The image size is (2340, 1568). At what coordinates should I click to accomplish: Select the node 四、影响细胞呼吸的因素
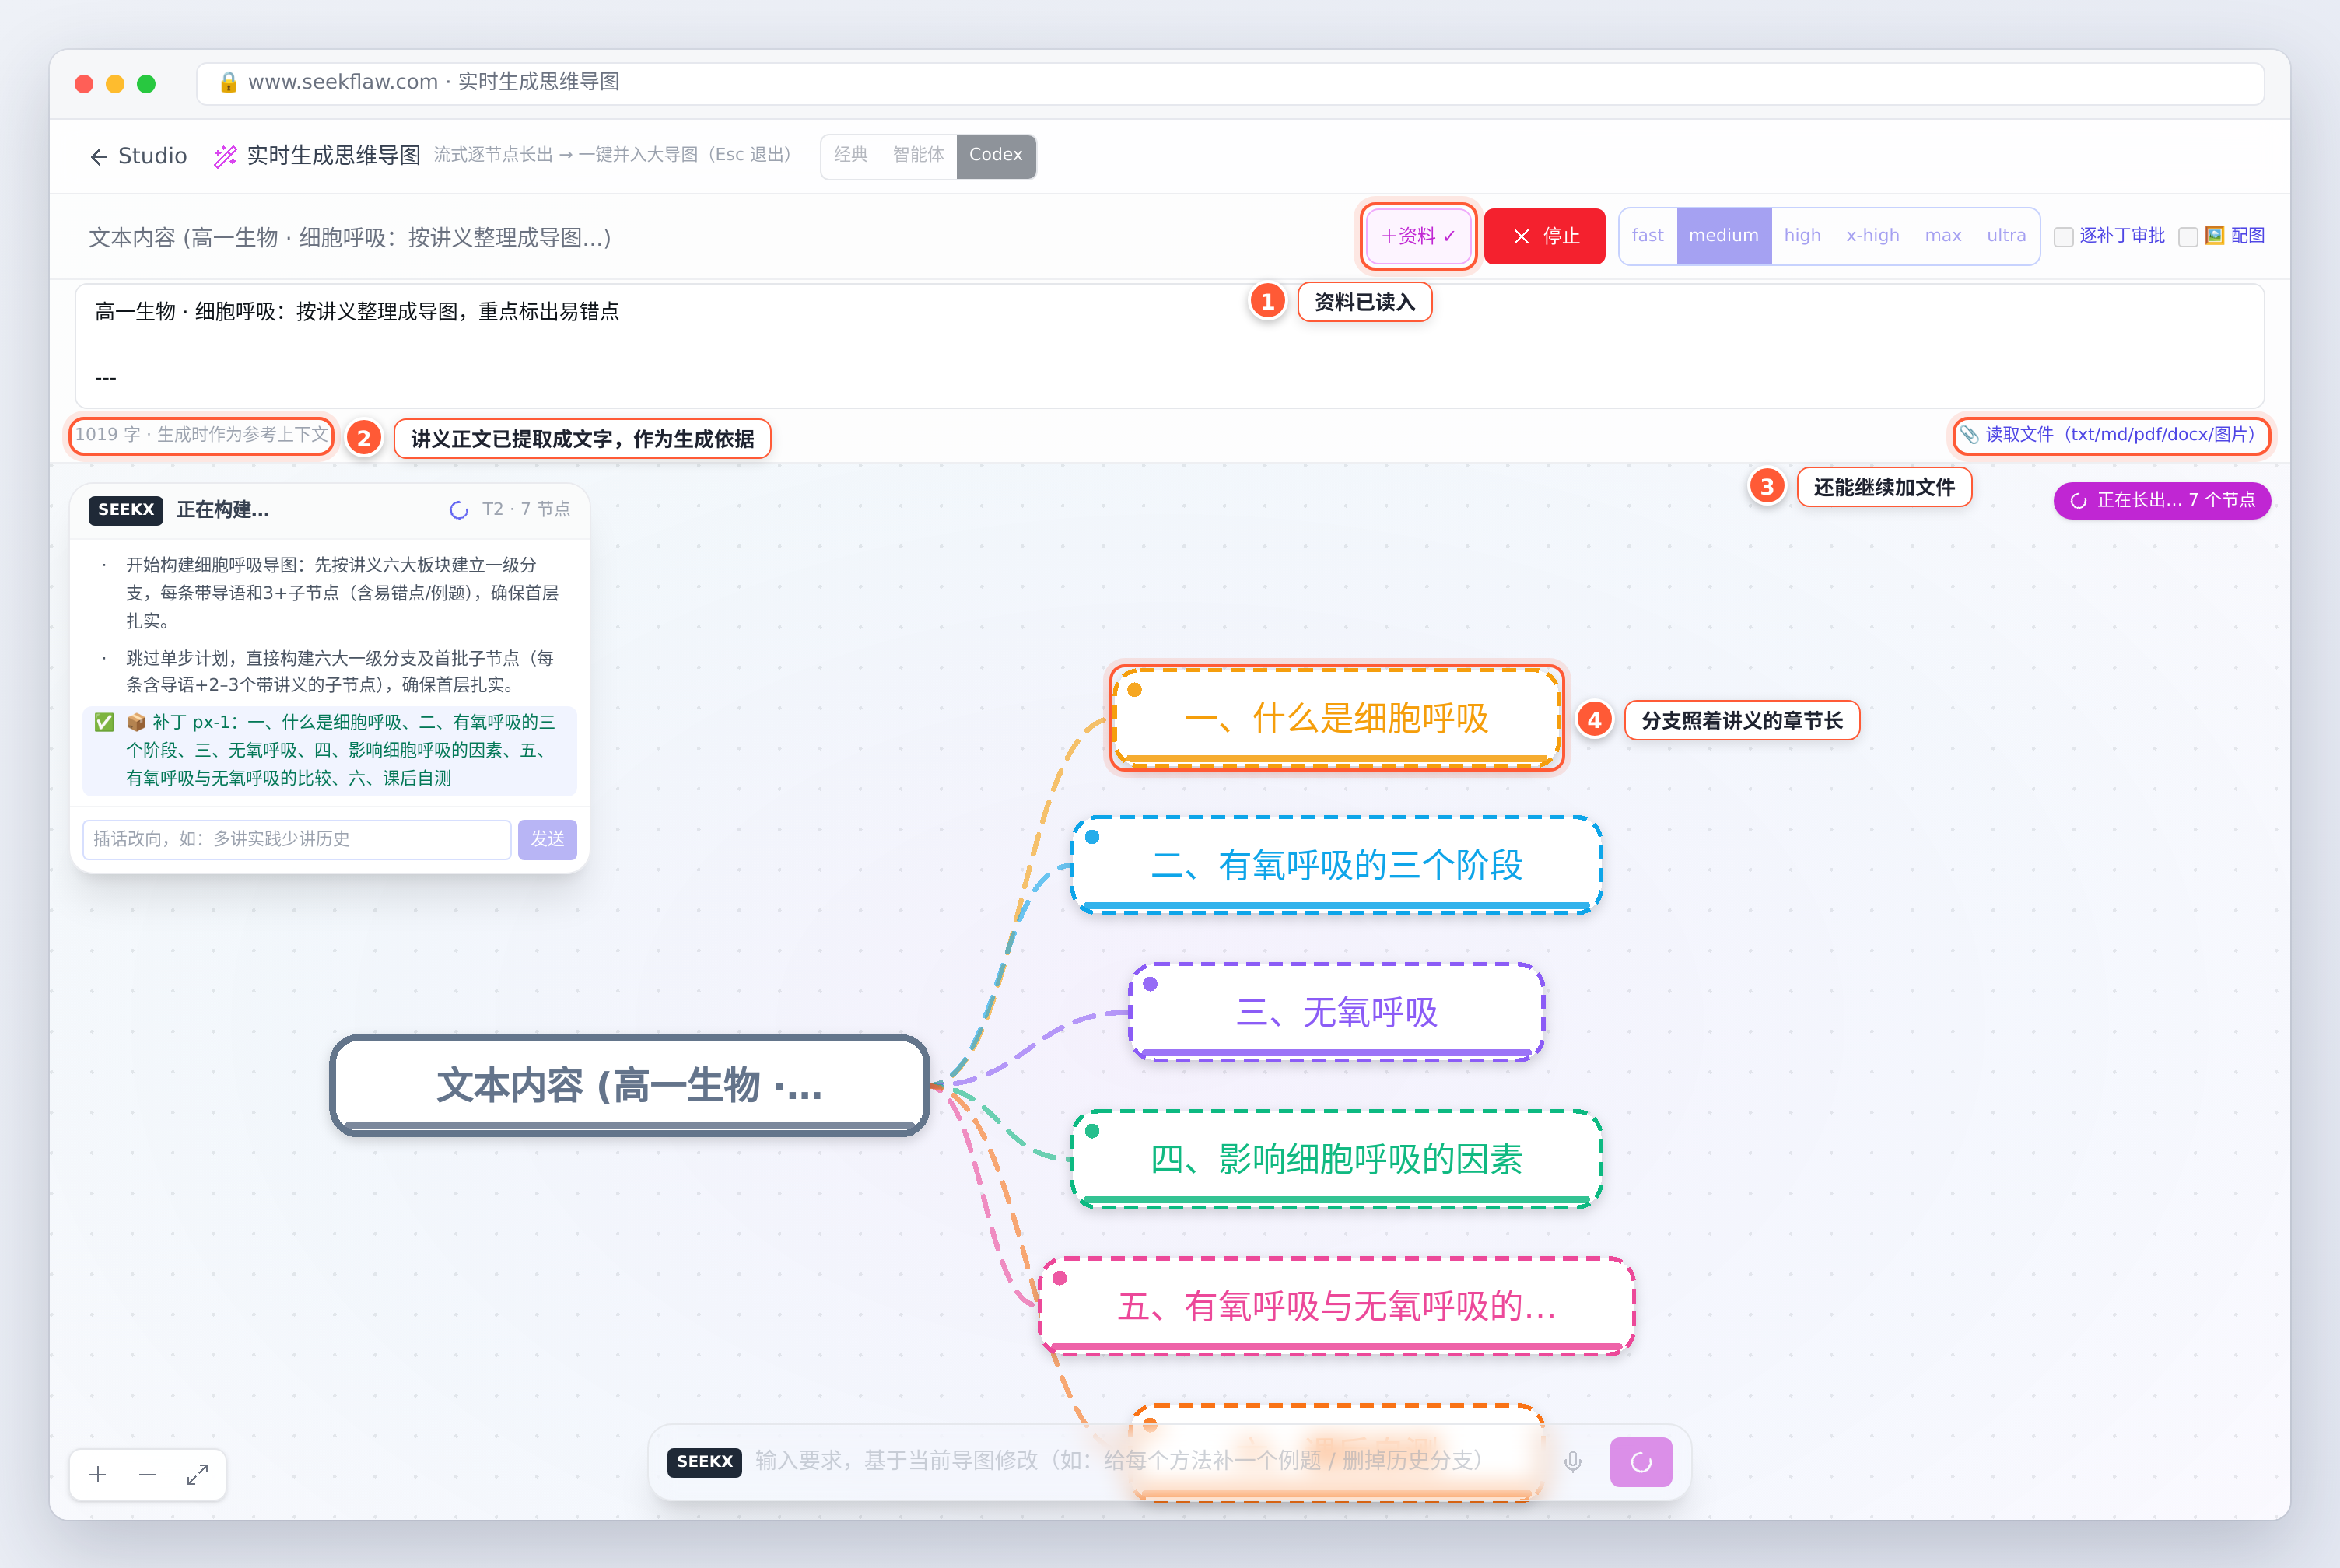point(1337,1160)
